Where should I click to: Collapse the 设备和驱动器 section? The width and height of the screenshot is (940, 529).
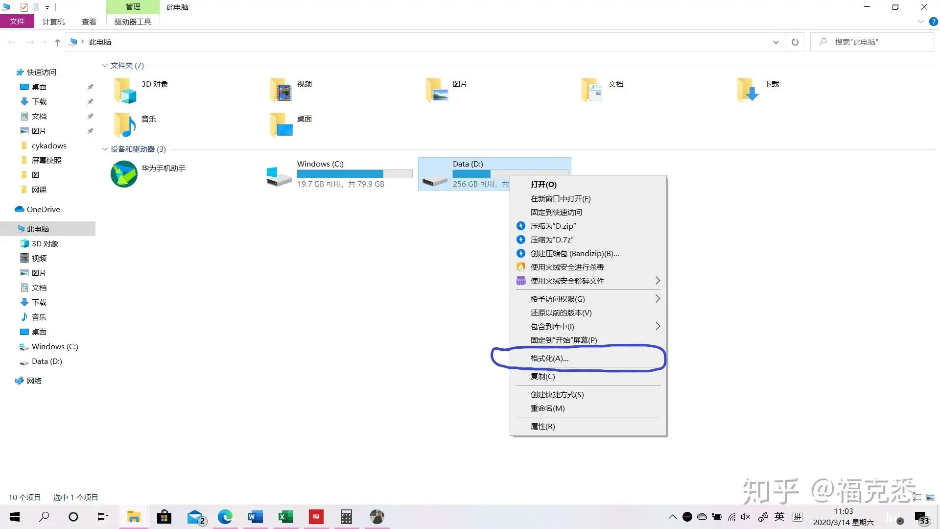point(105,149)
